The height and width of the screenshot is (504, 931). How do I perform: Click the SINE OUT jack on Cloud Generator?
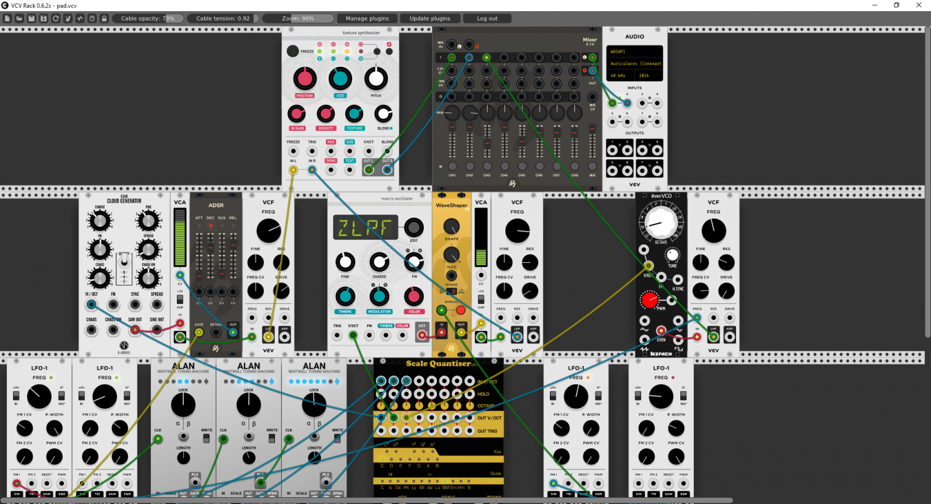point(157,330)
